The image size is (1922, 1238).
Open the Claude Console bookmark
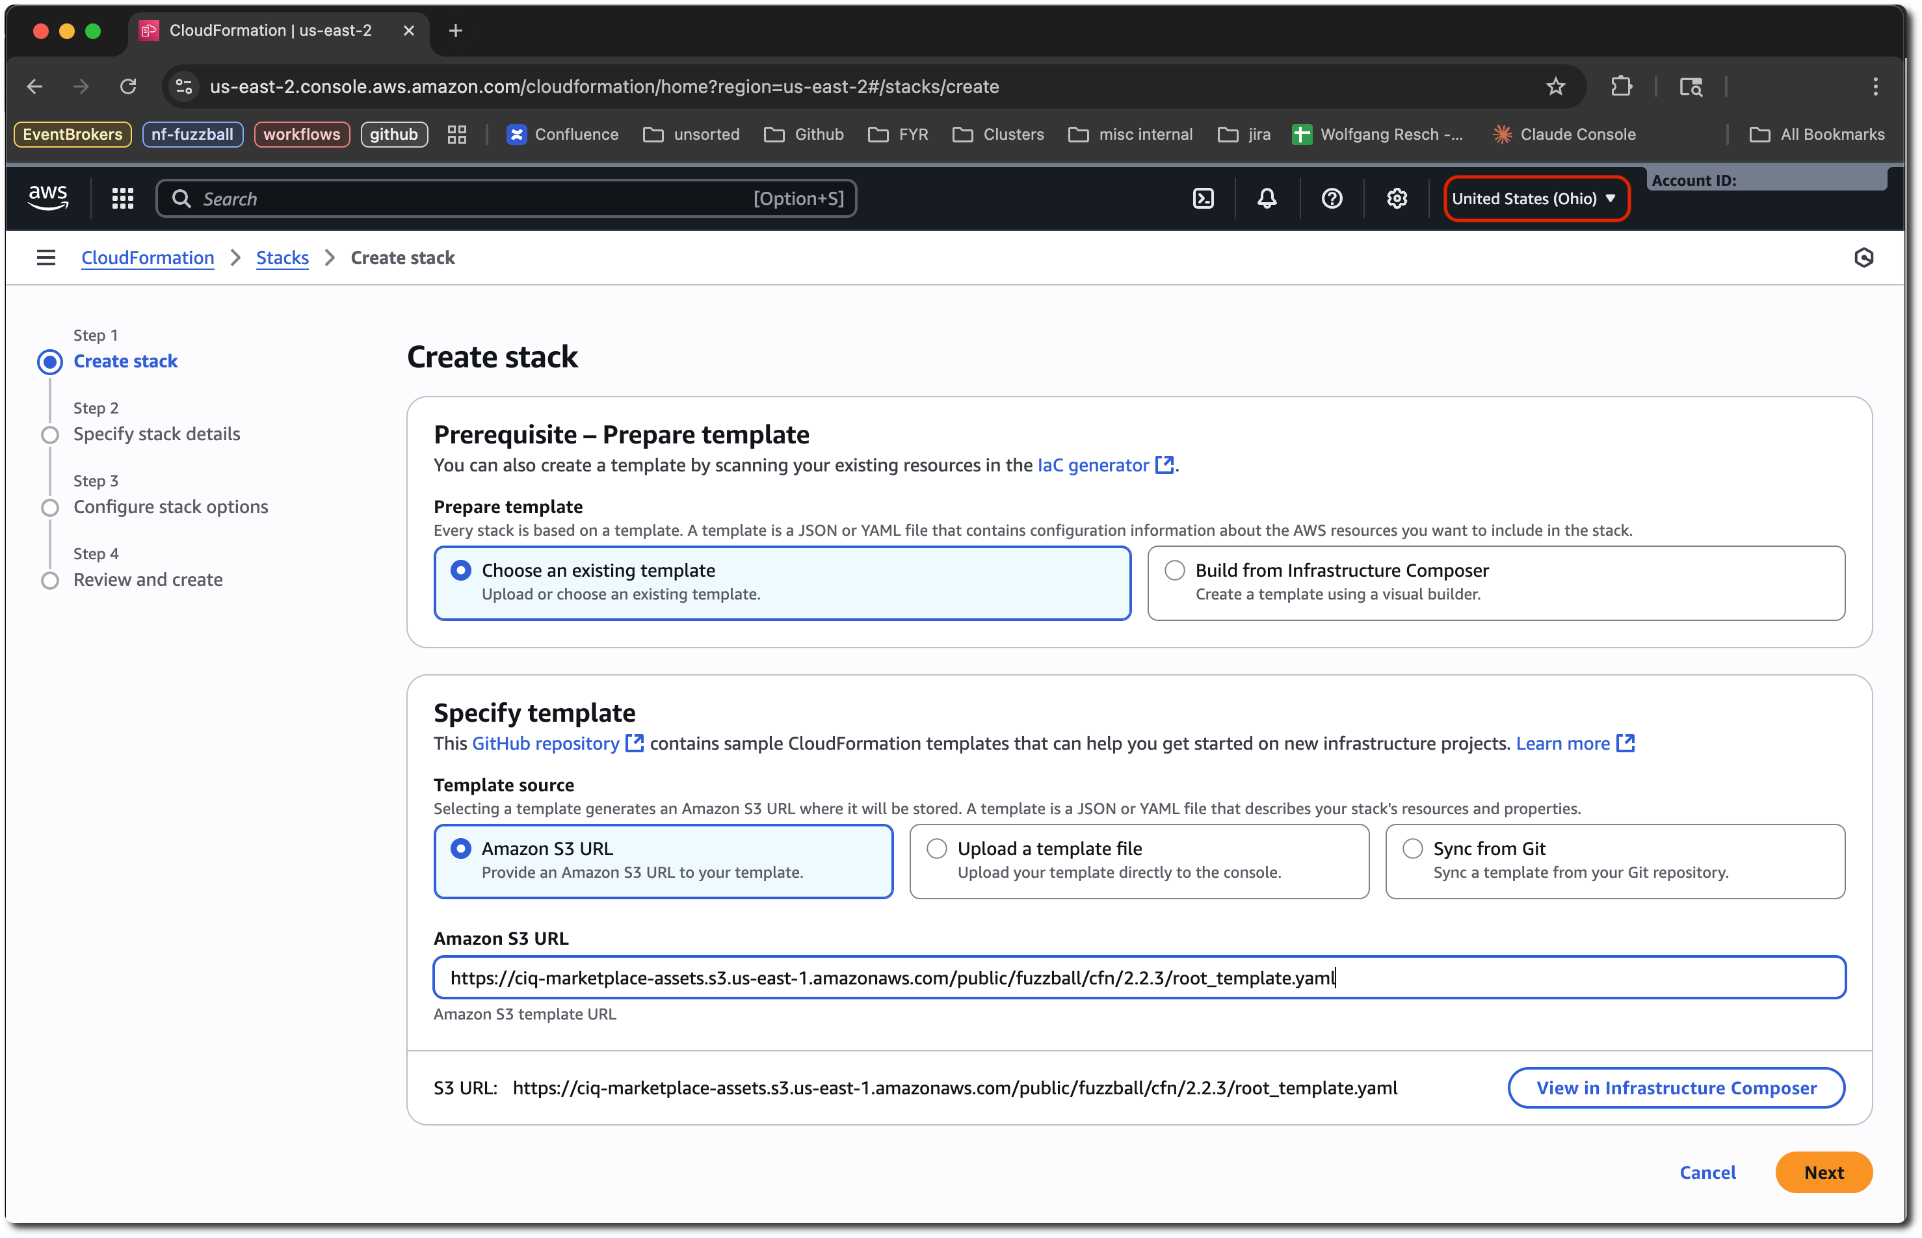[x=1564, y=134]
